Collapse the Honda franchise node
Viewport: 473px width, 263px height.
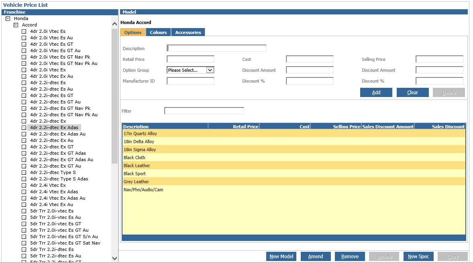point(8,19)
